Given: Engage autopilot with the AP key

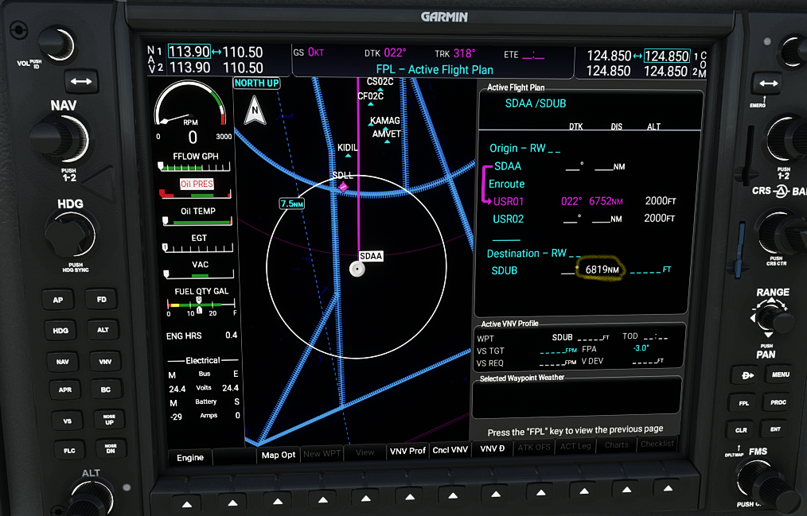Looking at the screenshot, I should click(x=57, y=300).
